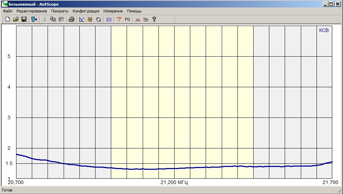Maximize the AntScope window
Image resolution: width=343 pixels, height=194 pixels.
[332, 4]
